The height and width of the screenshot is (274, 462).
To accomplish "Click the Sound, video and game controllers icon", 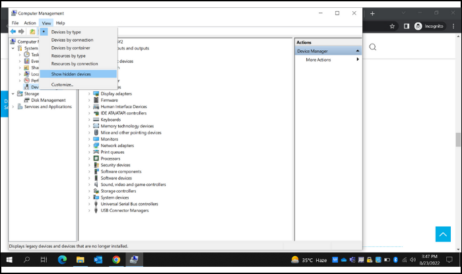I will [x=96, y=184].
